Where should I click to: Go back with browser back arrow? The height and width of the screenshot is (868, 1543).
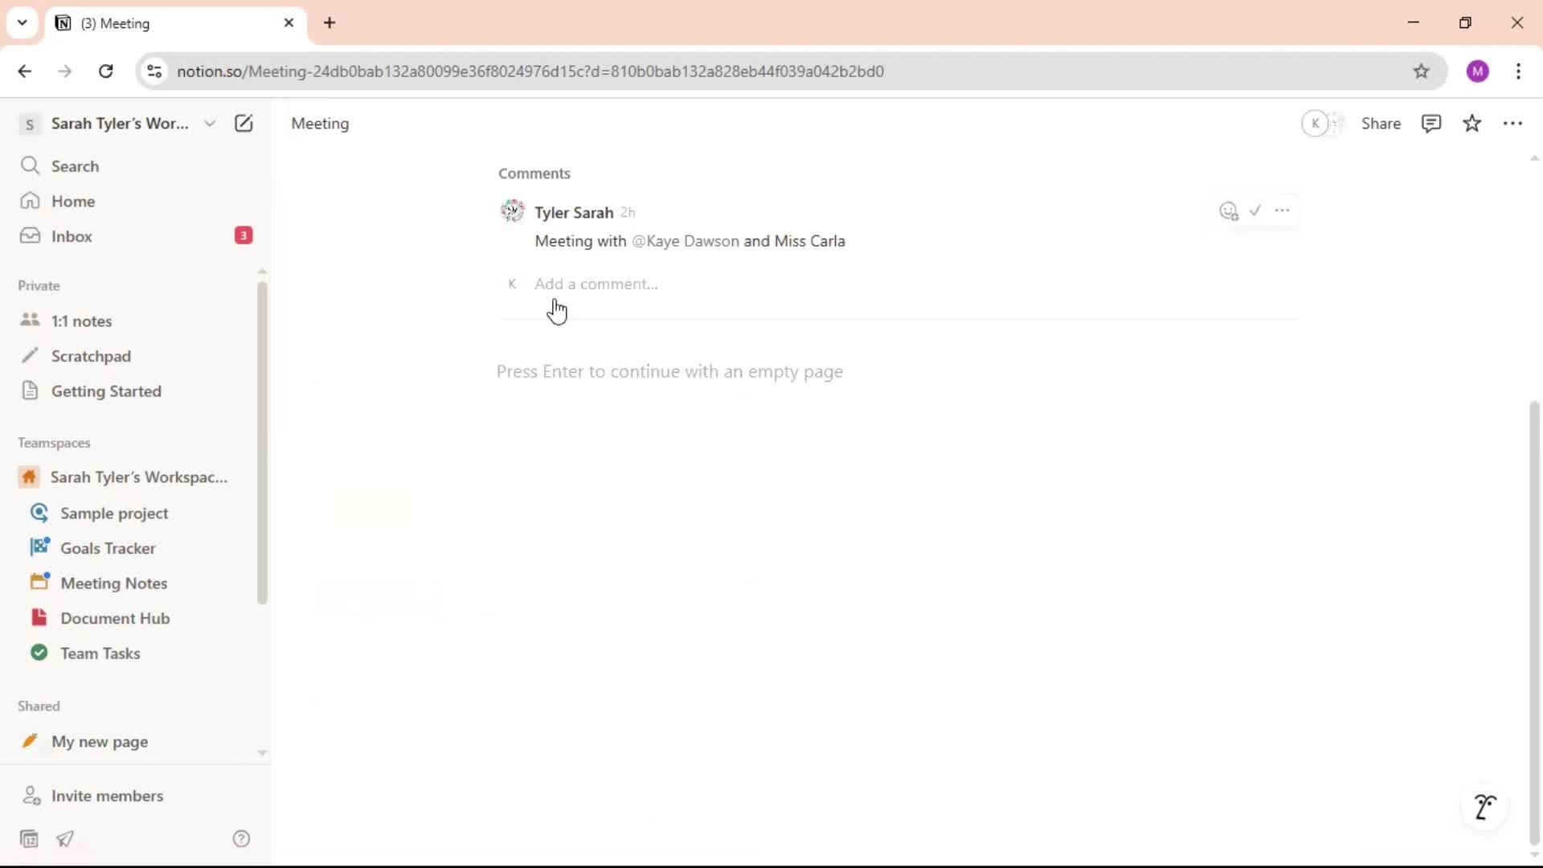point(25,71)
